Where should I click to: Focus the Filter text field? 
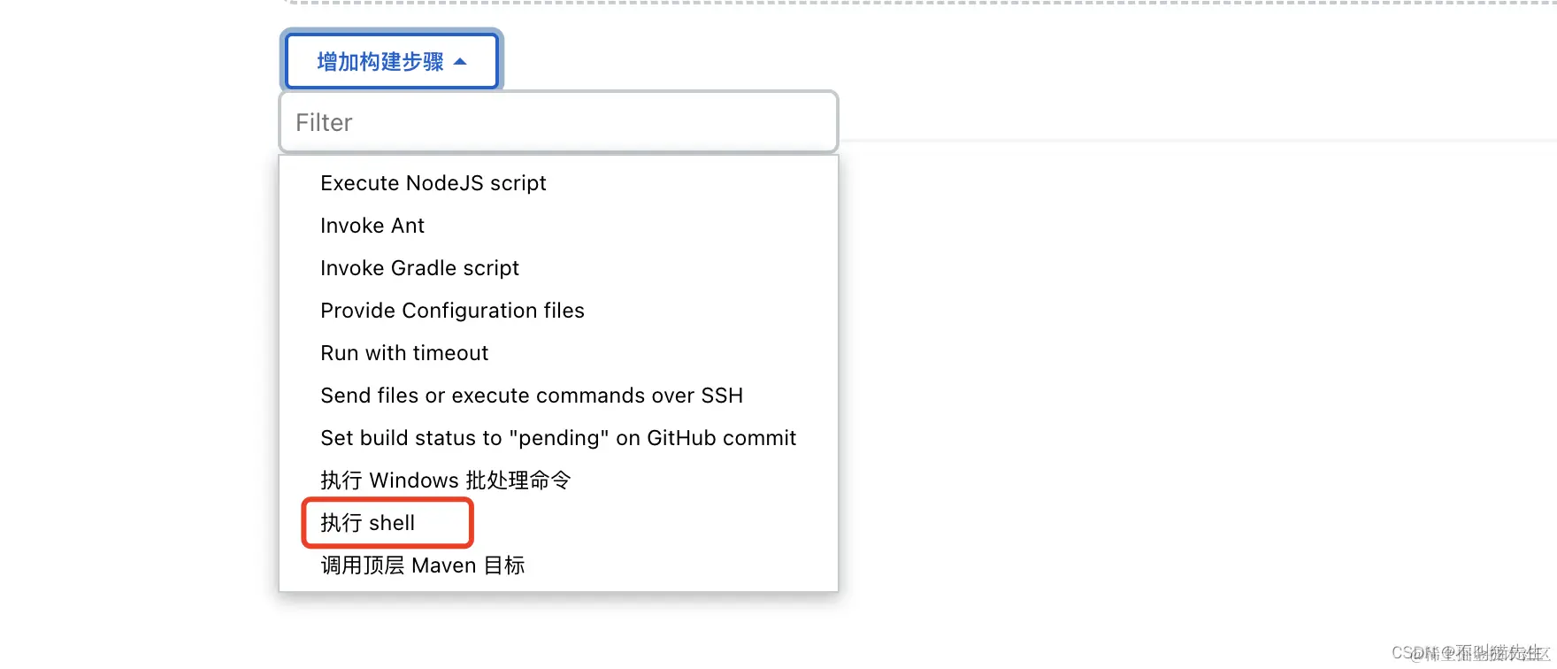[x=558, y=122]
